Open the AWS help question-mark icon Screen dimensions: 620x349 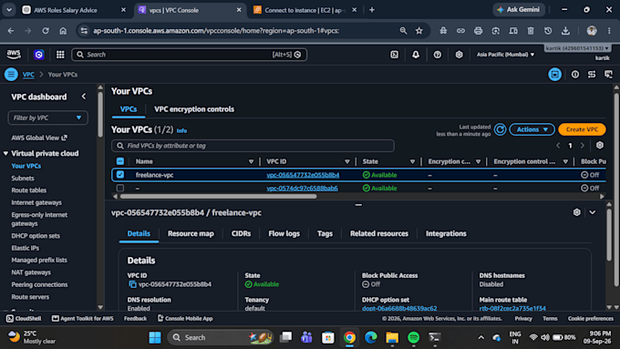[x=438, y=55]
